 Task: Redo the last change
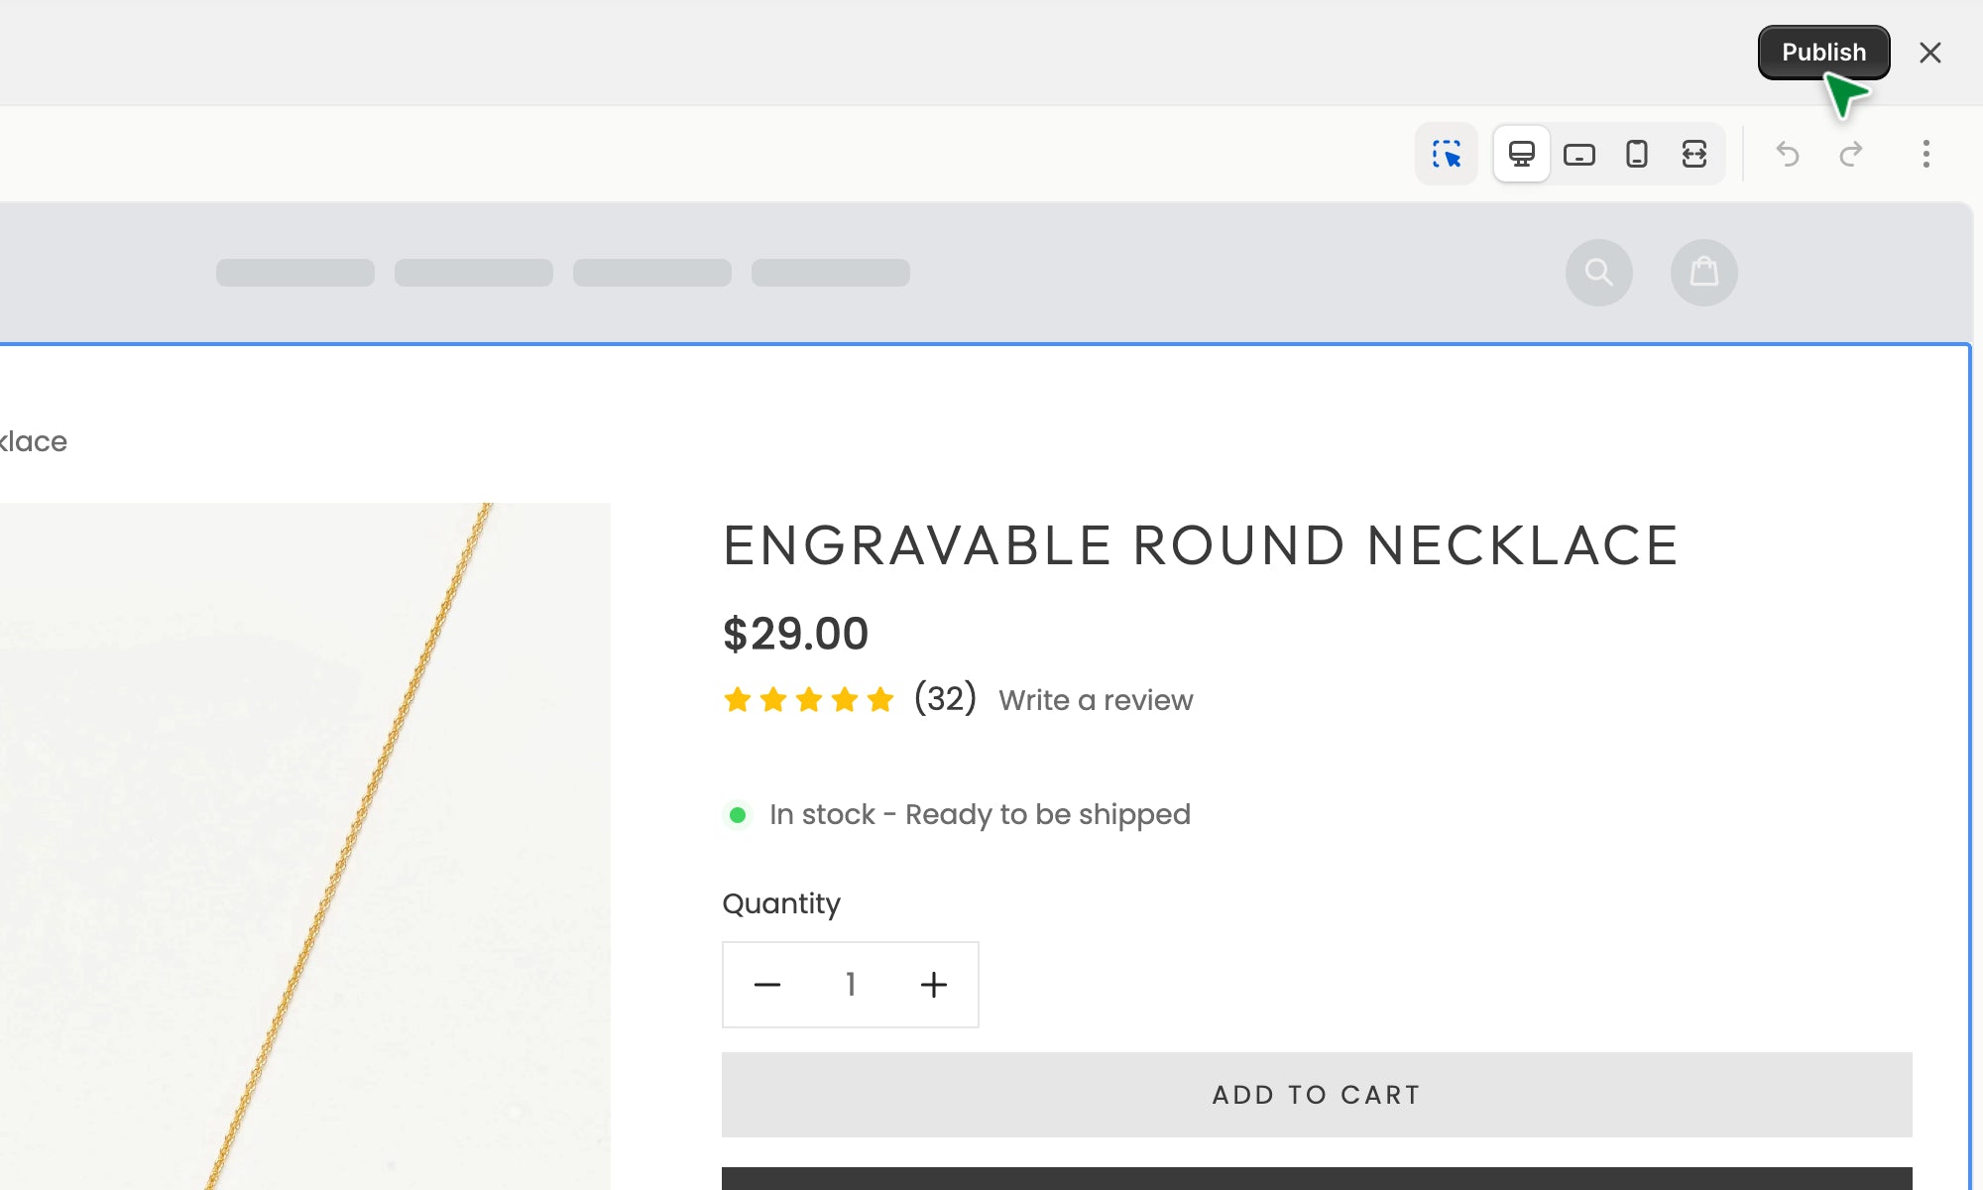click(1850, 155)
